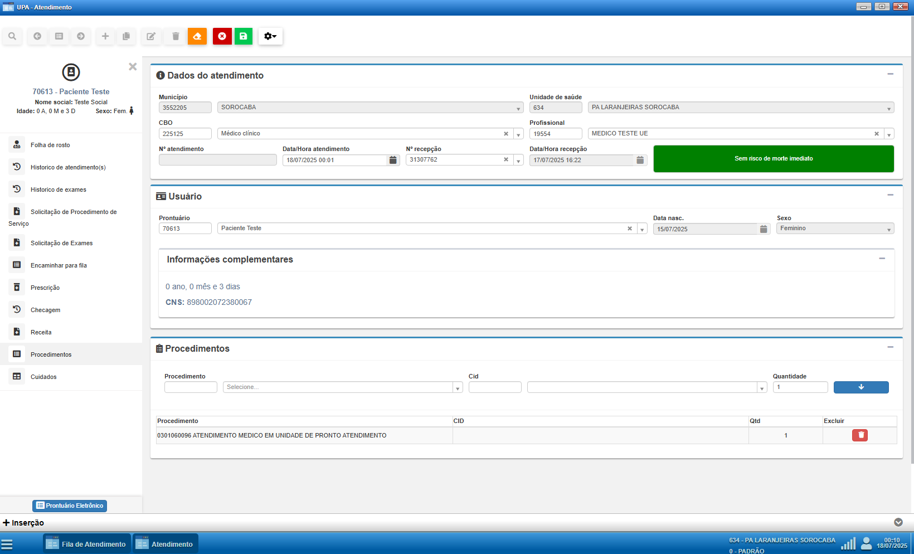The height and width of the screenshot is (554, 914).
Task: Open Prescrição in the sidebar menu
Action: [45, 288]
